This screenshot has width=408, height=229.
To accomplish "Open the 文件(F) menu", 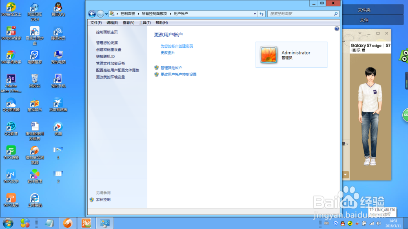I will (x=96, y=22).
